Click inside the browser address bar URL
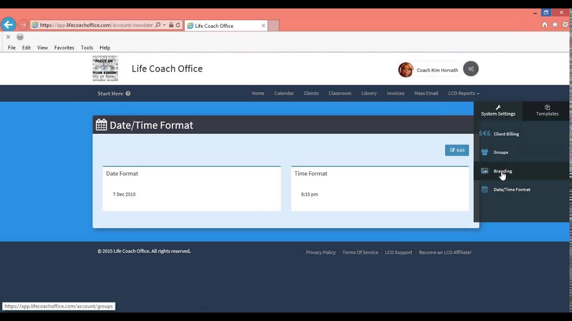Screen dimensions: 572x321 coord(96,25)
